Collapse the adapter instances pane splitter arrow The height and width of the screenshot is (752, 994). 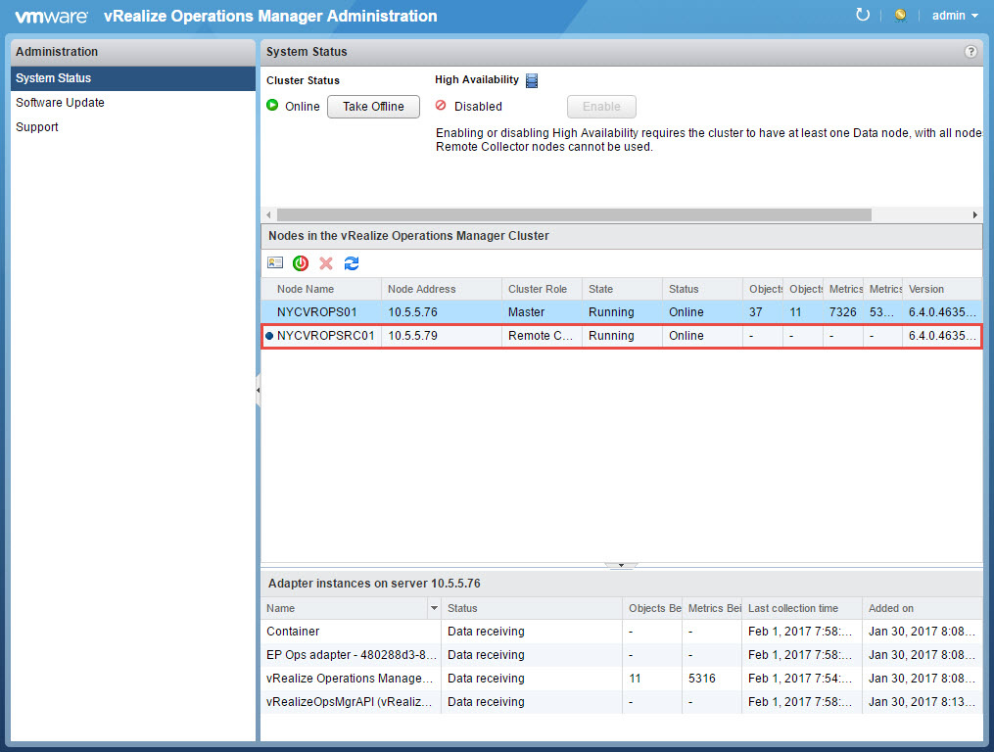(x=621, y=565)
